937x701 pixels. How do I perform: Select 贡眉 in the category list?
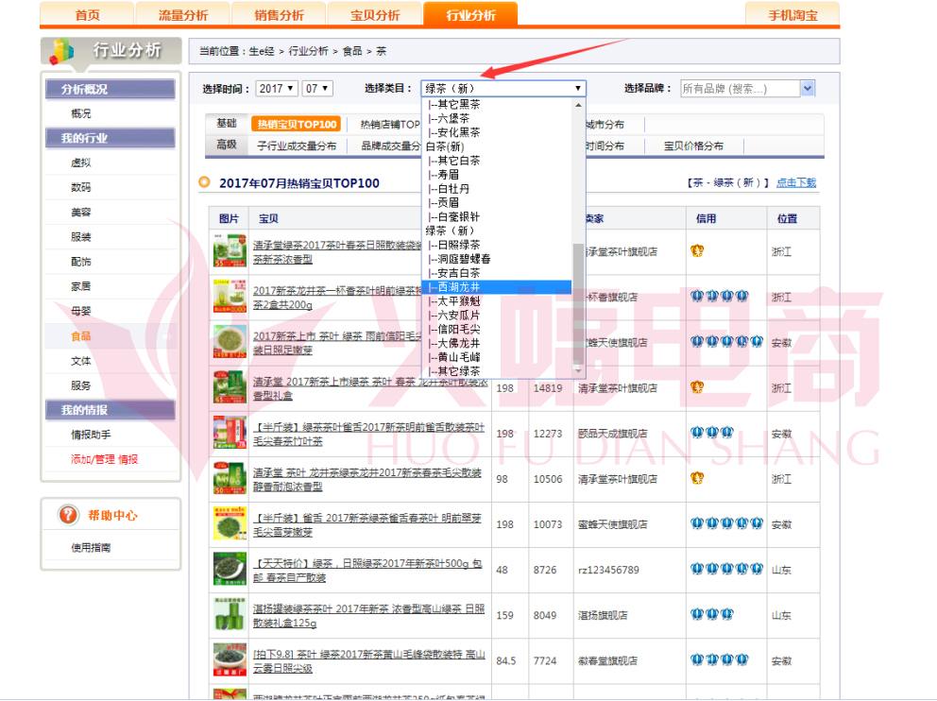pyautogui.click(x=497, y=202)
